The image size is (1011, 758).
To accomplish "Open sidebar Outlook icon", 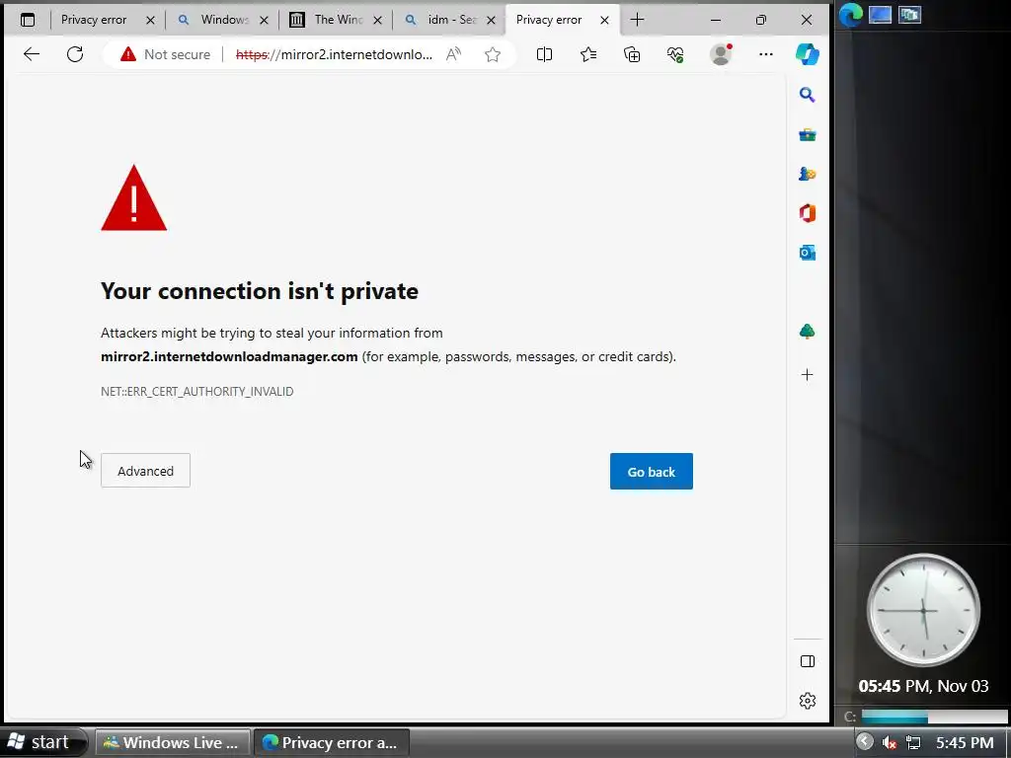I will (808, 253).
